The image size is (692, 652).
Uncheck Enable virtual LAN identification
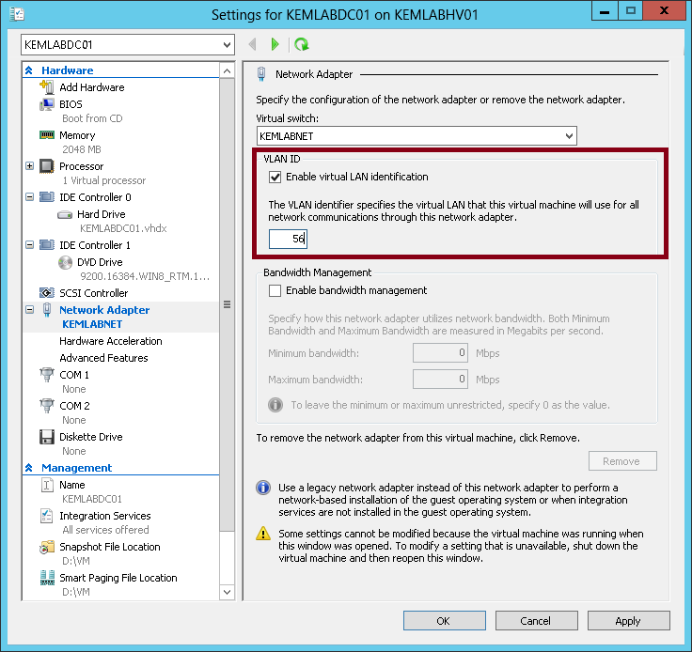coord(275,178)
